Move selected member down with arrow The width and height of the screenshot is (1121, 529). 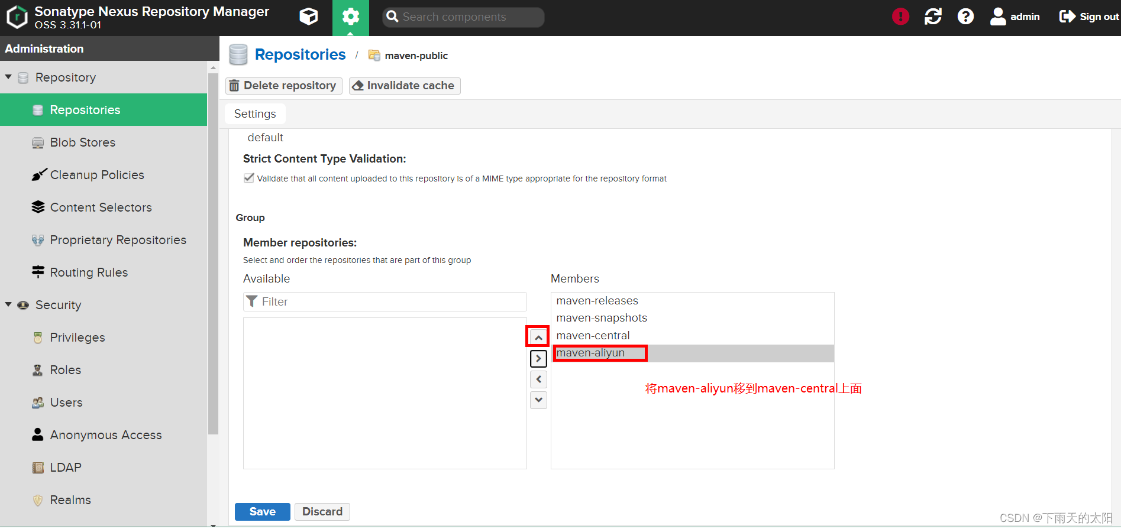click(538, 400)
